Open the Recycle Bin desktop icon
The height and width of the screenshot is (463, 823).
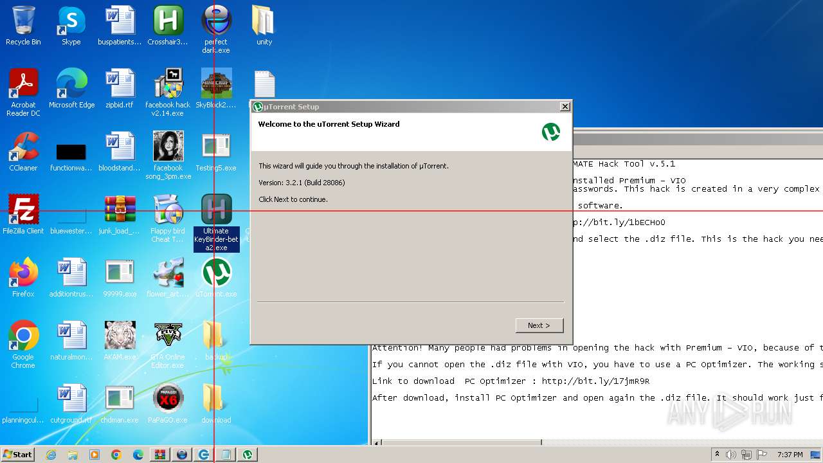[x=23, y=26]
